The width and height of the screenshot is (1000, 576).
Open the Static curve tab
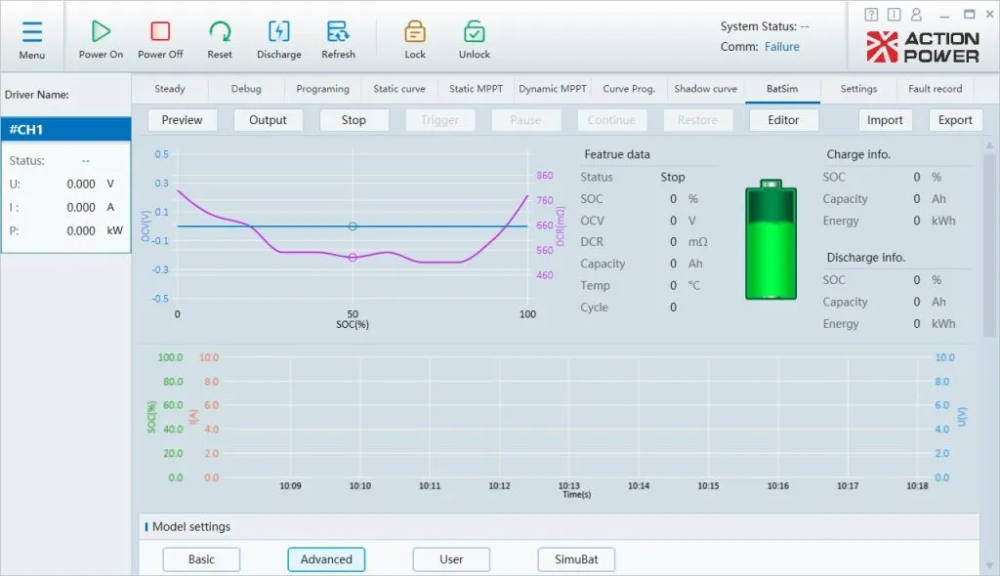point(399,89)
